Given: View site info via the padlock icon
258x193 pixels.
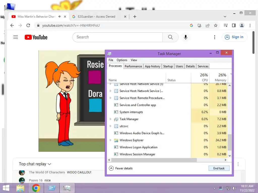Looking at the screenshot, I should click(38, 25).
